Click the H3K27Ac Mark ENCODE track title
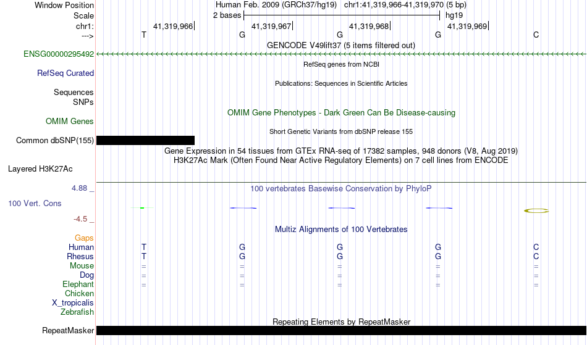Screen dimensions: 587x345 [x=341, y=160]
